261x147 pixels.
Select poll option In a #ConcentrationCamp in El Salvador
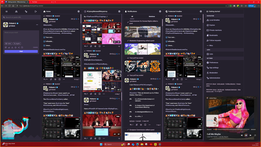pos(145,100)
